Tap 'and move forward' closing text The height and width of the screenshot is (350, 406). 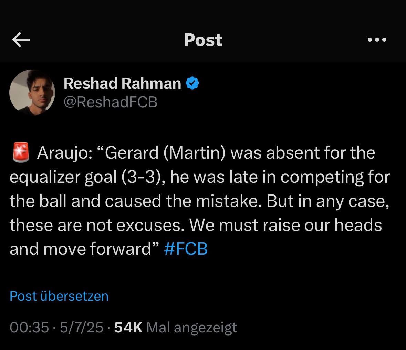(x=80, y=249)
